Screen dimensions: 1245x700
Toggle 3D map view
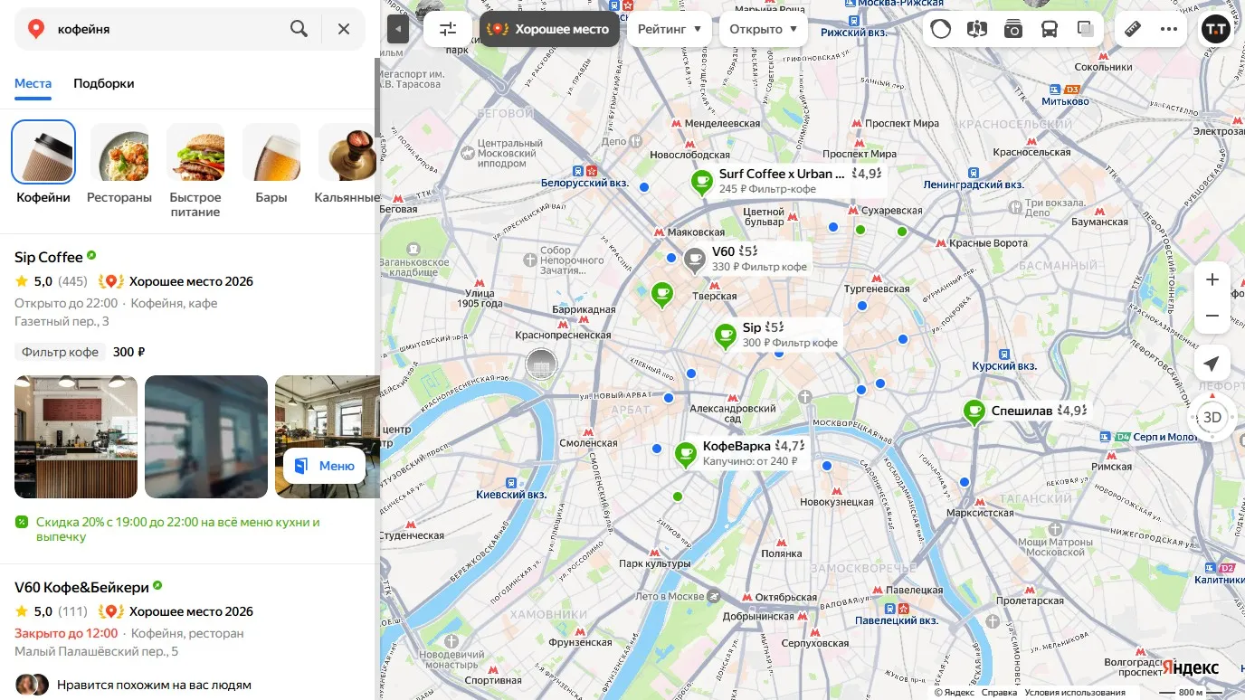click(x=1212, y=417)
